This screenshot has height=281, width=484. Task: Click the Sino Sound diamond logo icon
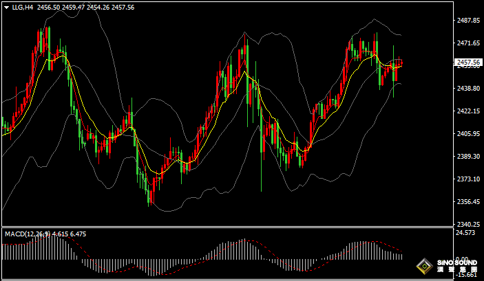(x=425, y=267)
